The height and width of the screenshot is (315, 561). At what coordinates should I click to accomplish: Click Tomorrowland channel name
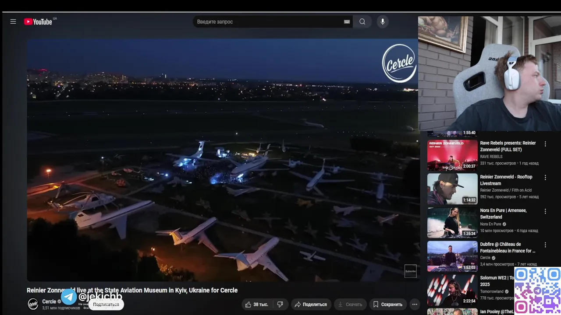click(491, 291)
